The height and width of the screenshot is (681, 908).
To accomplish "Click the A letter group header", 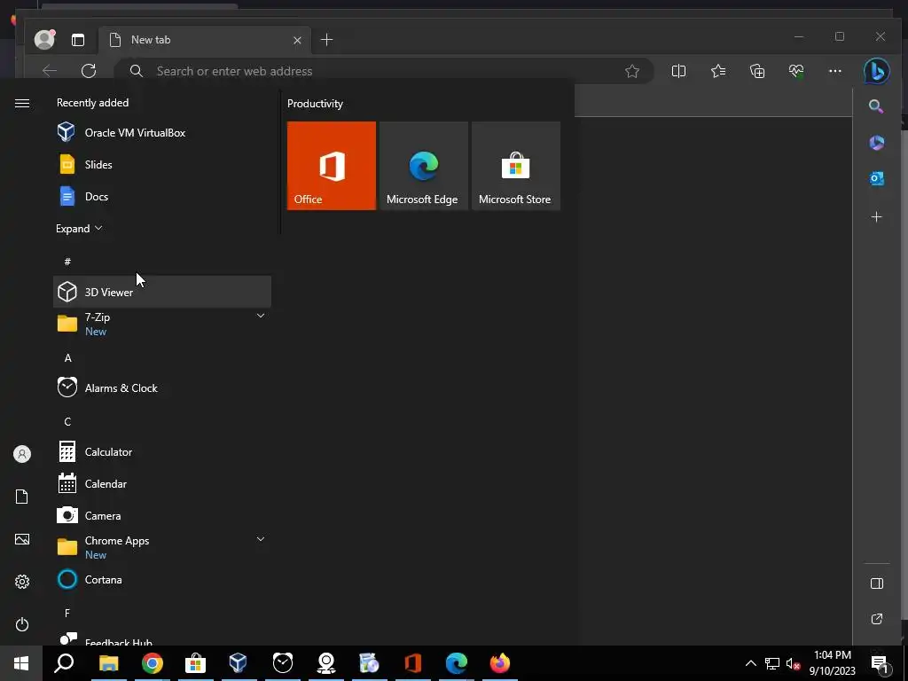I will coord(67,358).
